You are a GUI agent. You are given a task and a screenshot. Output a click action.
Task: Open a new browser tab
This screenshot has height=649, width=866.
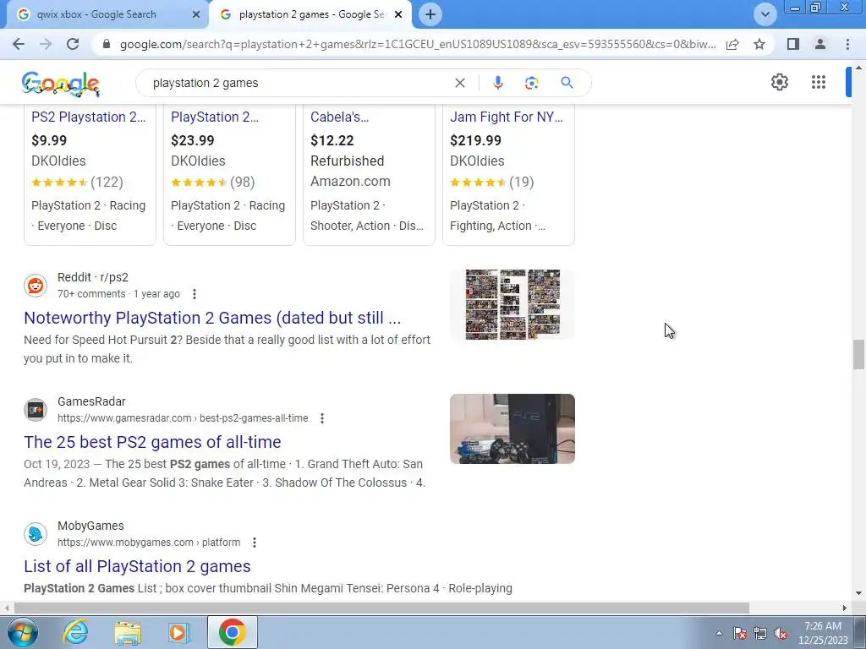pos(430,14)
